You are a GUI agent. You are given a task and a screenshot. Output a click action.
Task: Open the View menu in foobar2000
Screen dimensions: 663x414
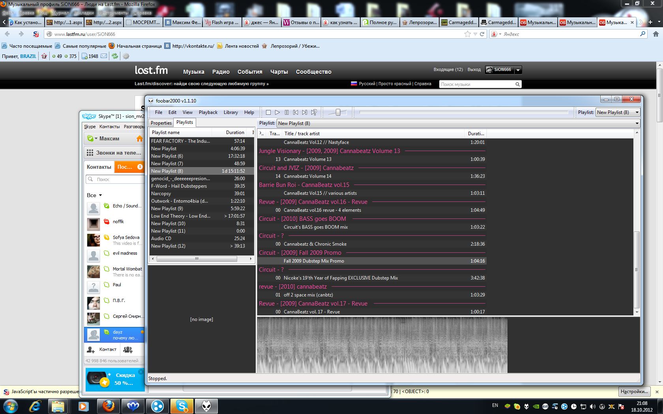tap(187, 112)
